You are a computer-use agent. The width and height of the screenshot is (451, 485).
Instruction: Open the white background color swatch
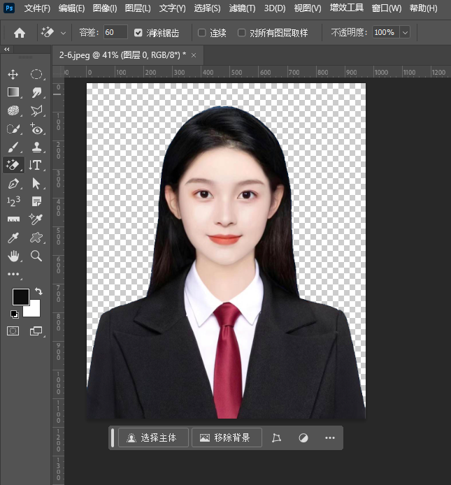pos(34,310)
